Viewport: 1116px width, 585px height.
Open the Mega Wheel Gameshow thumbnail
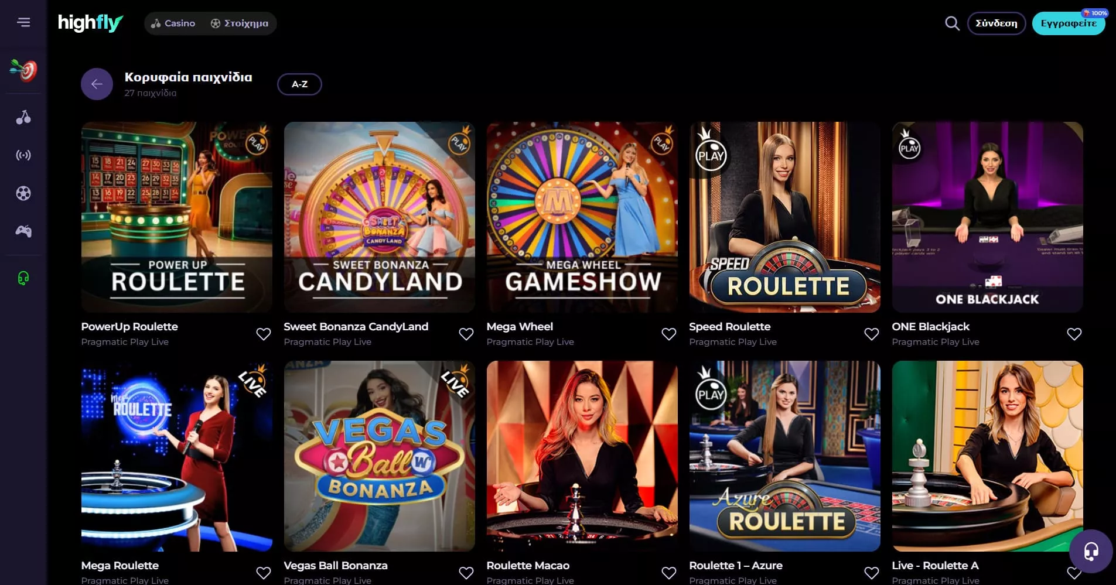click(x=582, y=217)
